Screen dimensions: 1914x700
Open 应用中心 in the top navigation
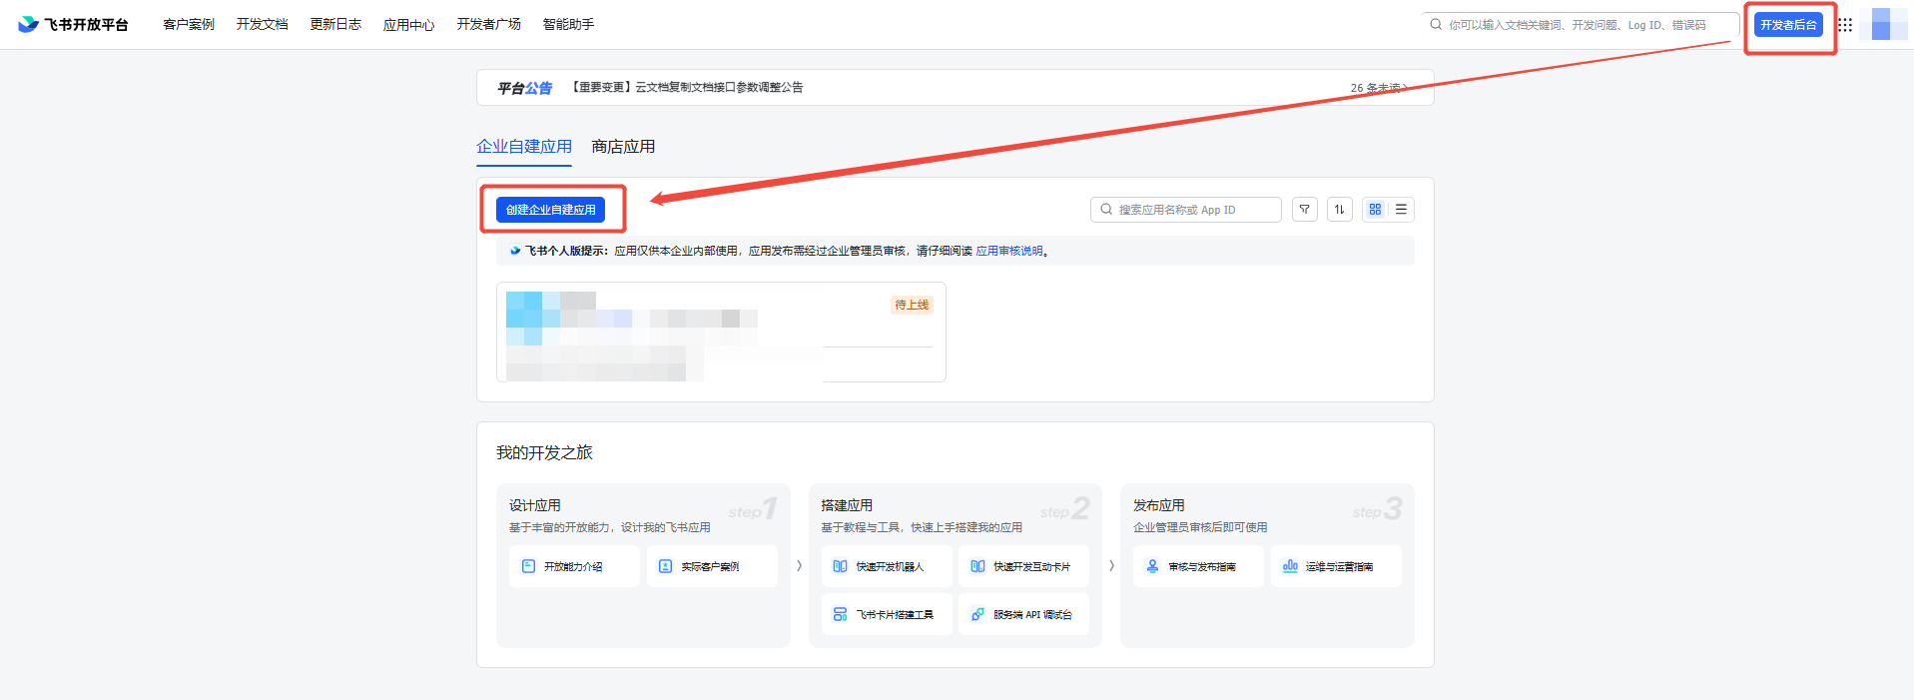[408, 24]
